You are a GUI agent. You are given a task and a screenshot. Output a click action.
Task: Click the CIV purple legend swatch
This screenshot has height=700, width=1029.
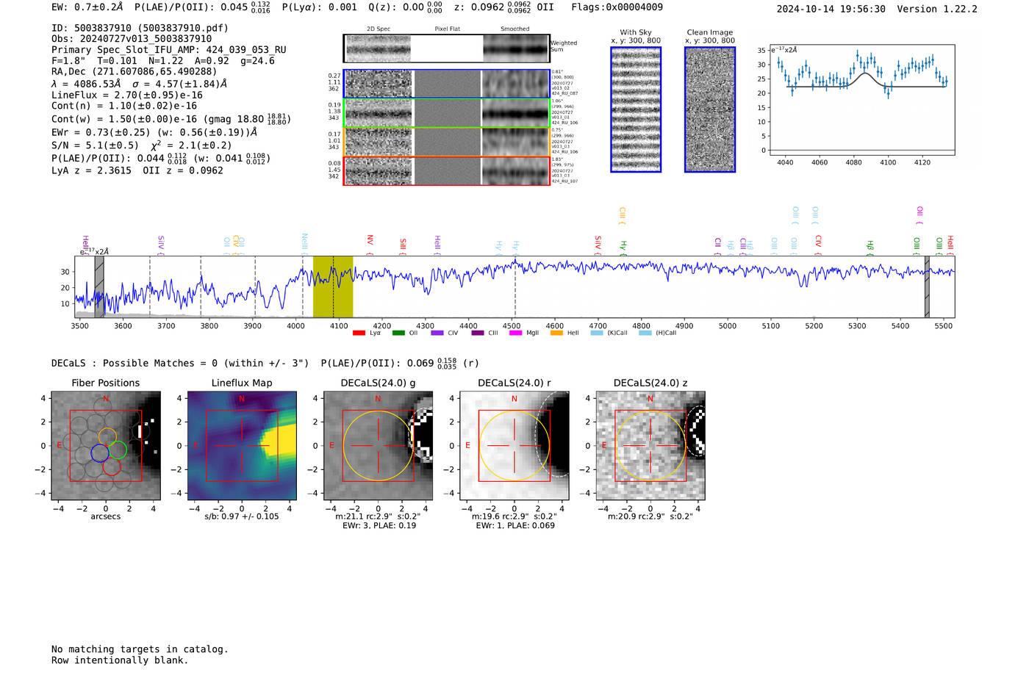click(x=437, y=333)
